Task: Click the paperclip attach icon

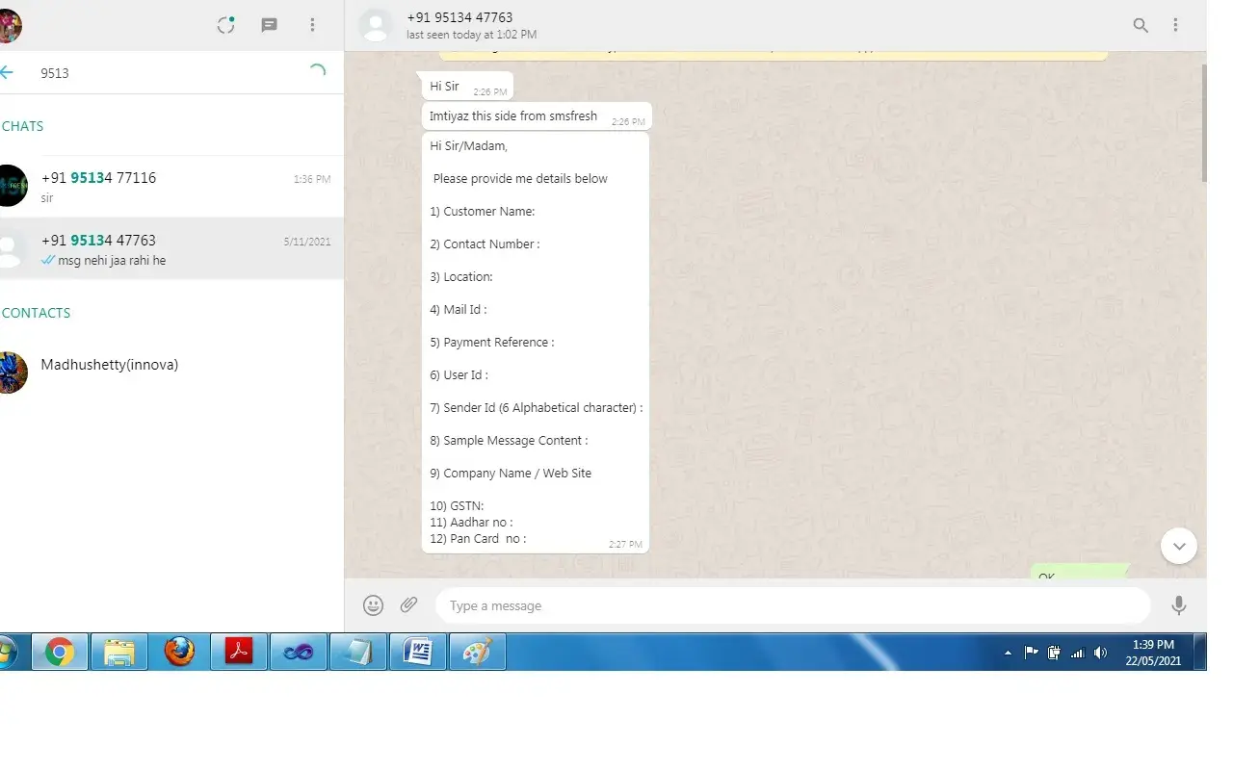Action: click(409, 605)
